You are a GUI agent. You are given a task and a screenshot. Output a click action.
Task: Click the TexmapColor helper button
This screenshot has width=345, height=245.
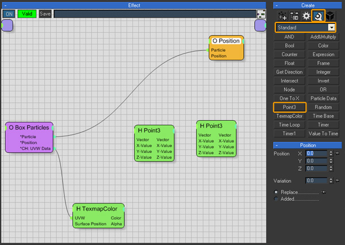click(x=289, y=116)
